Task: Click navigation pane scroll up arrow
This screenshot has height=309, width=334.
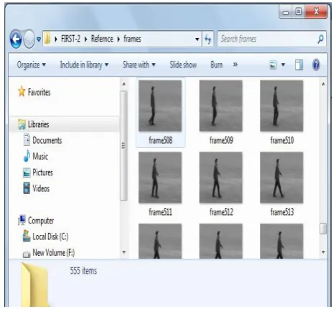Action: coord(124,84)
